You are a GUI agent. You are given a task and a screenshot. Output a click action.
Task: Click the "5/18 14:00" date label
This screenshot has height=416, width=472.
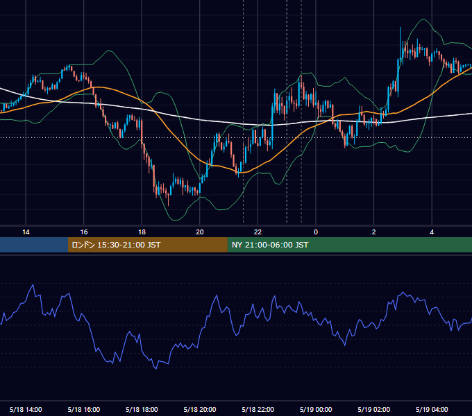(x=26, y=409)
